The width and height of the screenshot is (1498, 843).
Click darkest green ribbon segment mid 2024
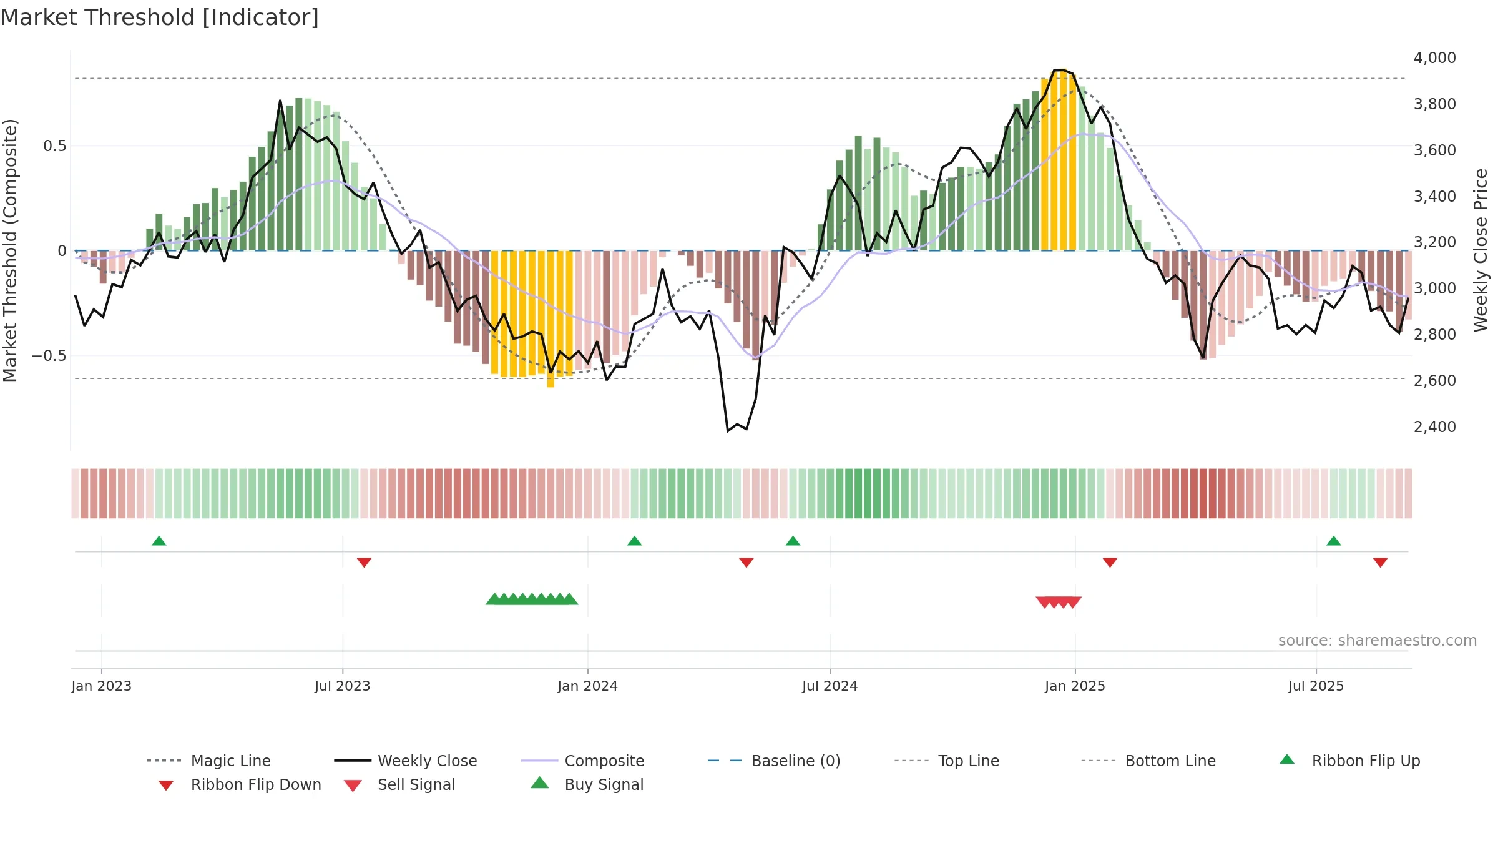858,493
